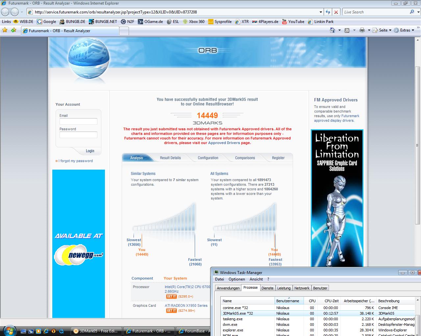Open Ansicht menu in Task-Manager
The height and width of the screenshot is (336, 421).
pos(256,279)
